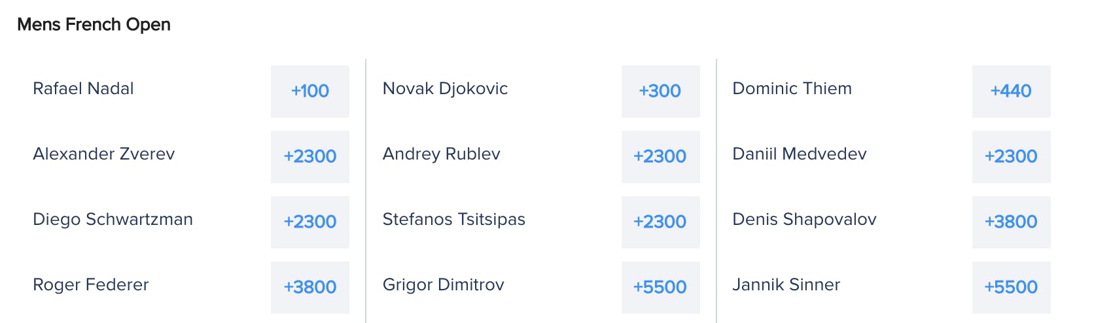Select Dominic Thiem +440 odds
The image size is (1094, 323).
[x=1012, y=92]
